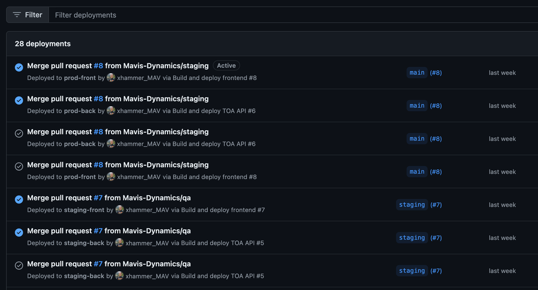Image resolution: width=538 pixels, height=290 pixels.
Task: Click the staging branch label in the filled-check staging-back row
Action: pos(412,238)
